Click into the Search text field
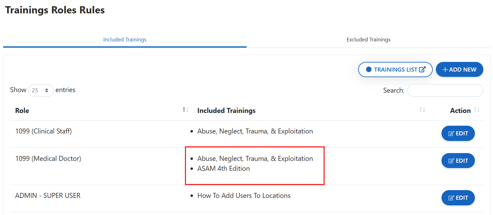 coord(445,91)
